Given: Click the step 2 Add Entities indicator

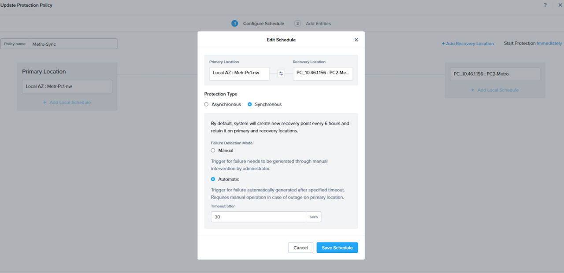Looking at the screenshot, I should 297,23.
